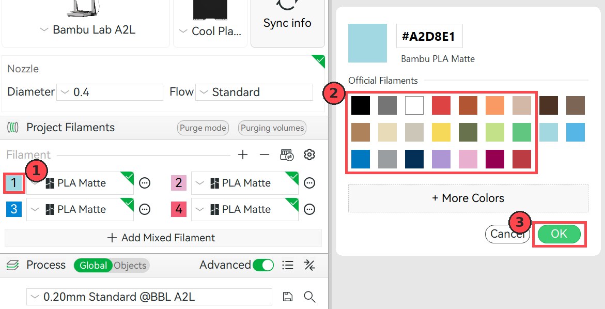Click the Official Filaments heading
The height and width of the screenshot is (309, 605).
(x=383, y=81)
